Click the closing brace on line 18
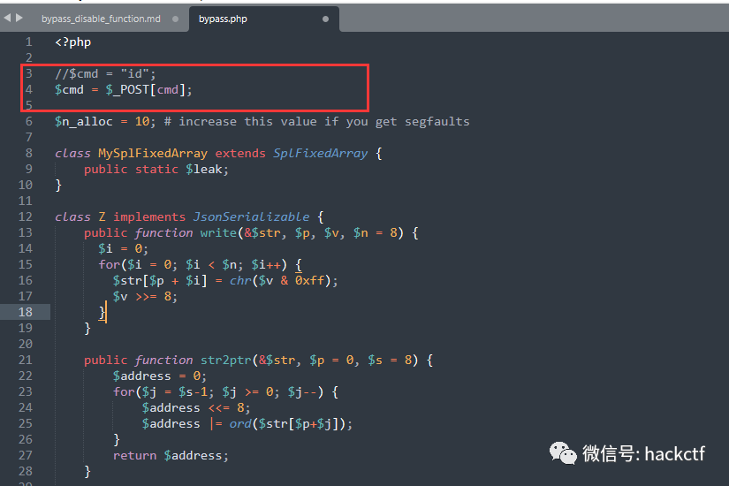The width and height of the screenshot is (729, 486). (x=102, y=312)
